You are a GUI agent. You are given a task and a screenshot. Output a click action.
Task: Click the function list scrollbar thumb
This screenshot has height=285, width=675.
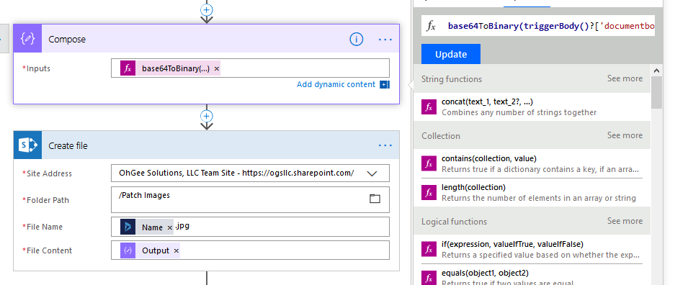click(x=656, y=92)
